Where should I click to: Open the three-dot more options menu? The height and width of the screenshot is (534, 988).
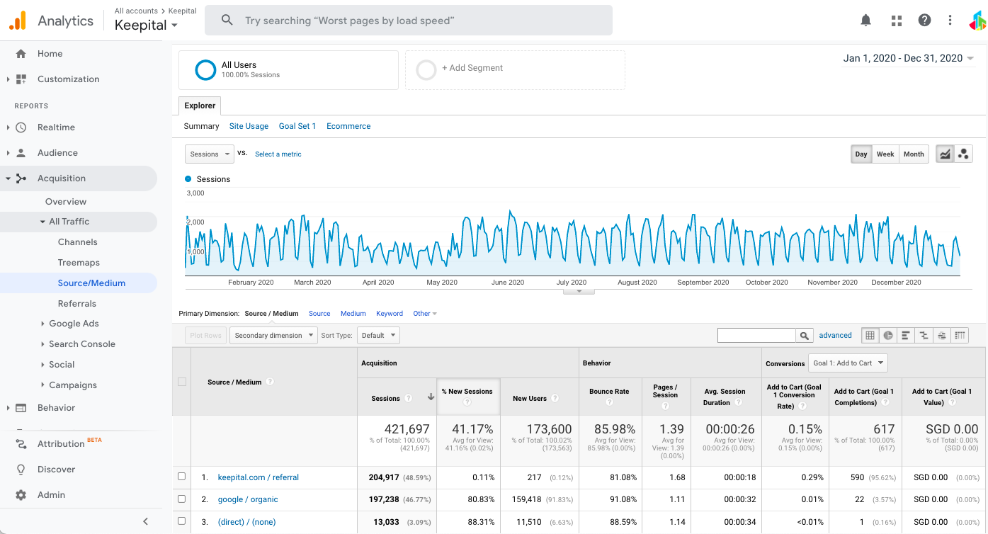(x=950, y=21)
